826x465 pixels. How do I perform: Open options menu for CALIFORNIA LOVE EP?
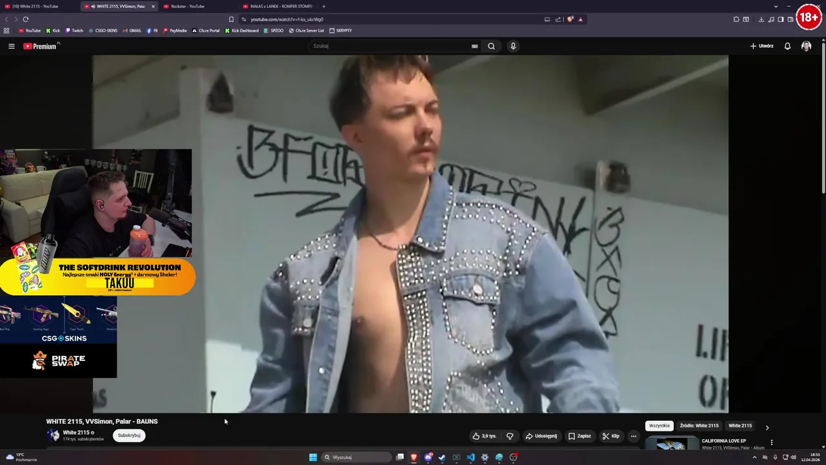[x=771, y=442]
